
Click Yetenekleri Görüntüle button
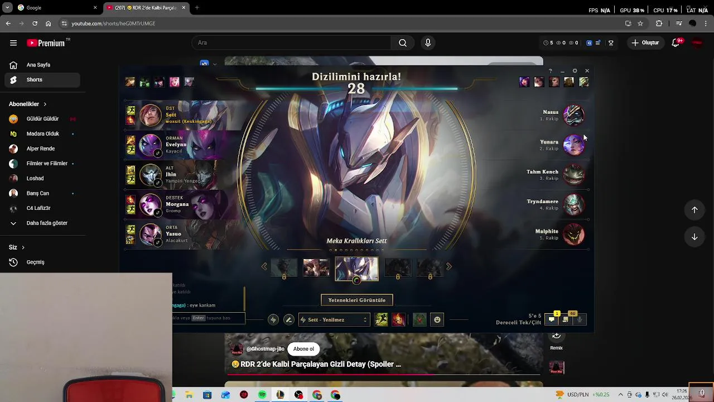[357, 300]
